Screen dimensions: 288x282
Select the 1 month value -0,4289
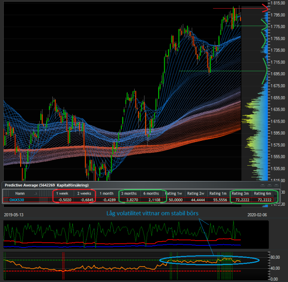pos(109,200)
